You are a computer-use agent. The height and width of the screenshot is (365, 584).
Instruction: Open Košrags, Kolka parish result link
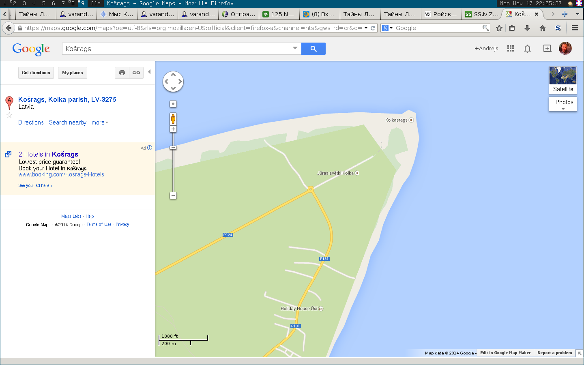[67, 99]
